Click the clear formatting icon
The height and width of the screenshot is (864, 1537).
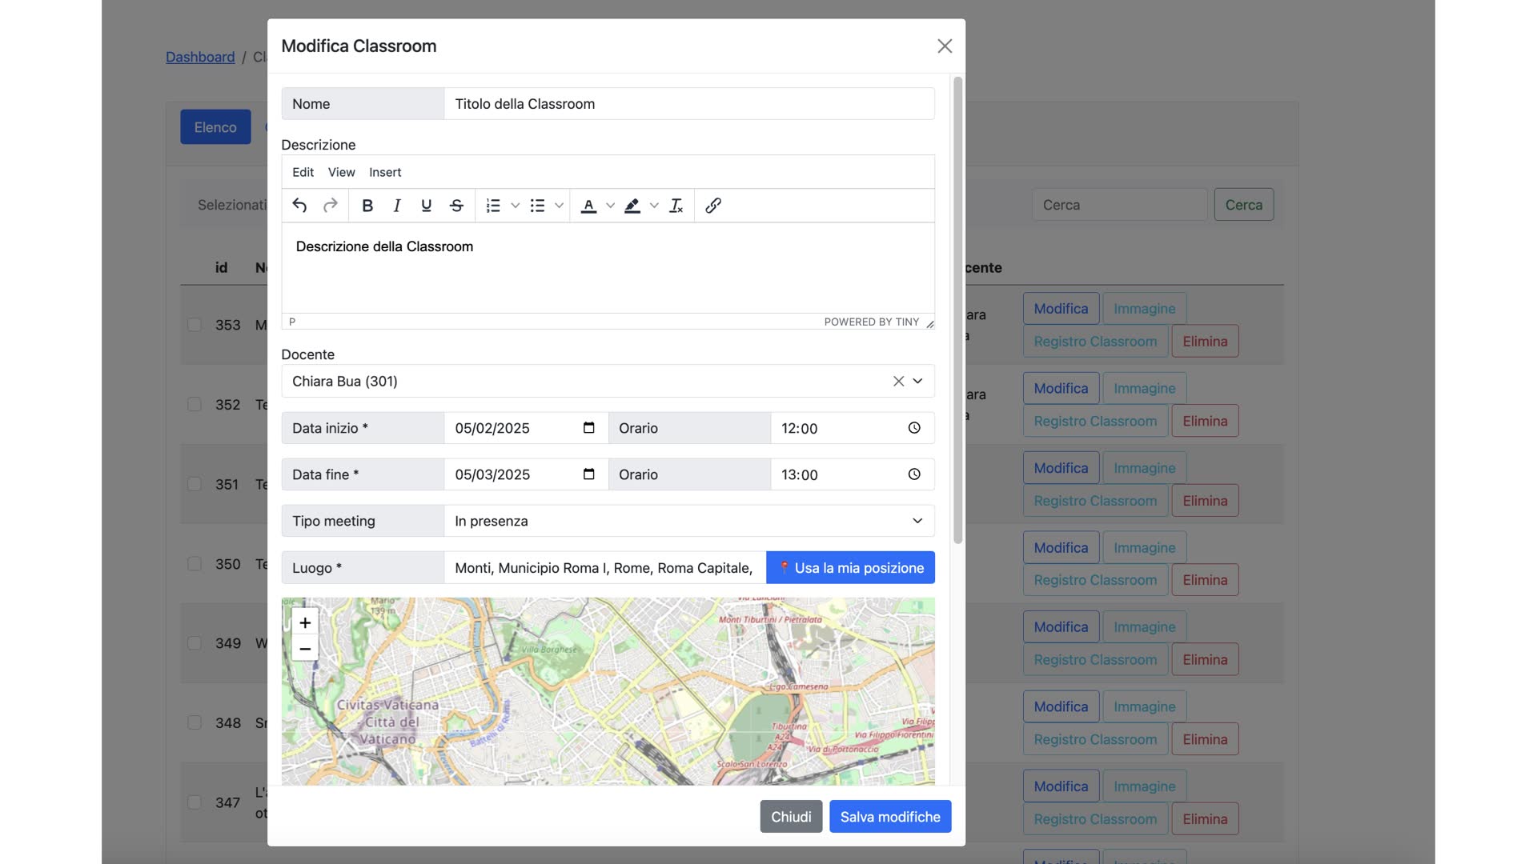[676, 206]
